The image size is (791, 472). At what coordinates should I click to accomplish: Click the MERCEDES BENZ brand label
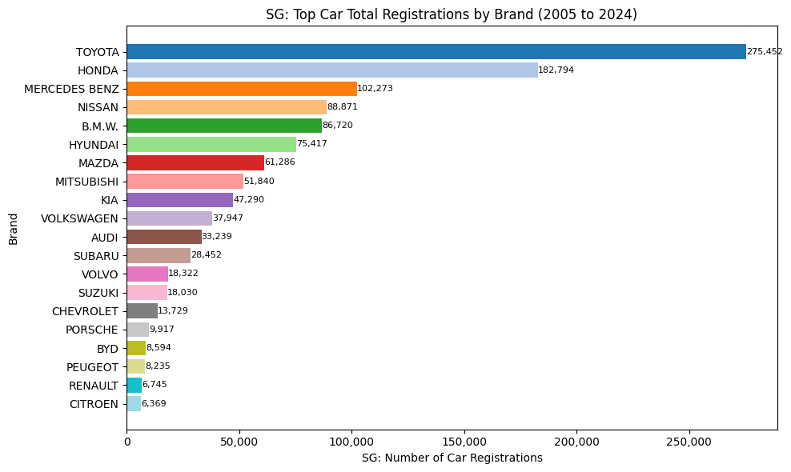pos(71,90)
